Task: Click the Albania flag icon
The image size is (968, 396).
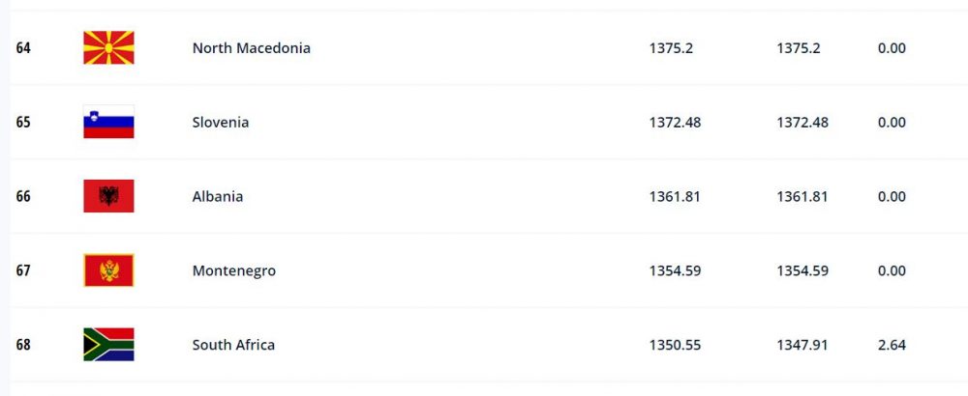Action: [108, 196]
